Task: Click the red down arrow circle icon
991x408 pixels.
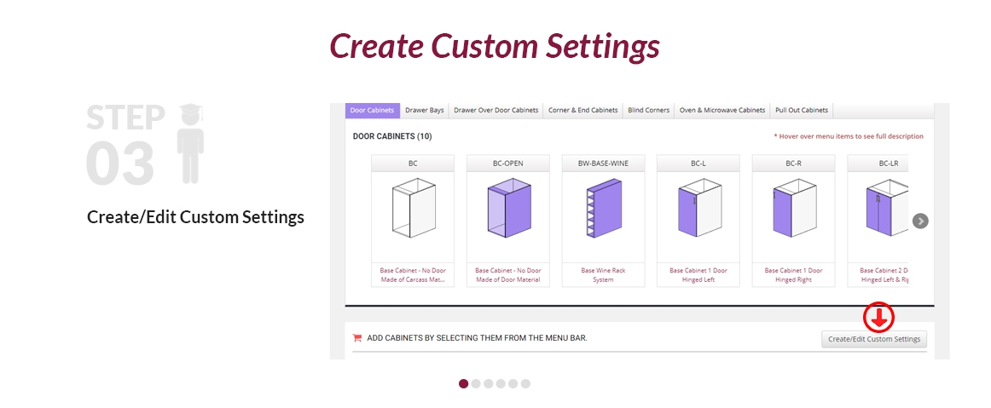Action: [878, 318]
